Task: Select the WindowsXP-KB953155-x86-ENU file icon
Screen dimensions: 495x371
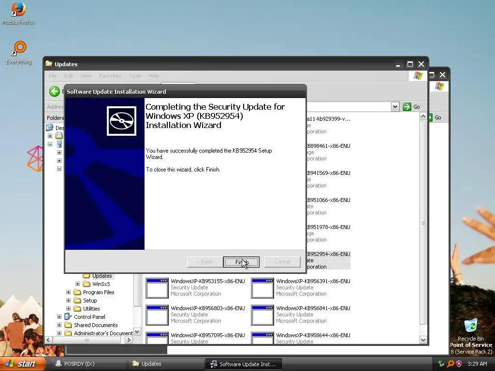Action: click(157, 288)
